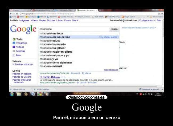
Task: Open the Instant está desactivado dropdown
Action: pos(139,28)
